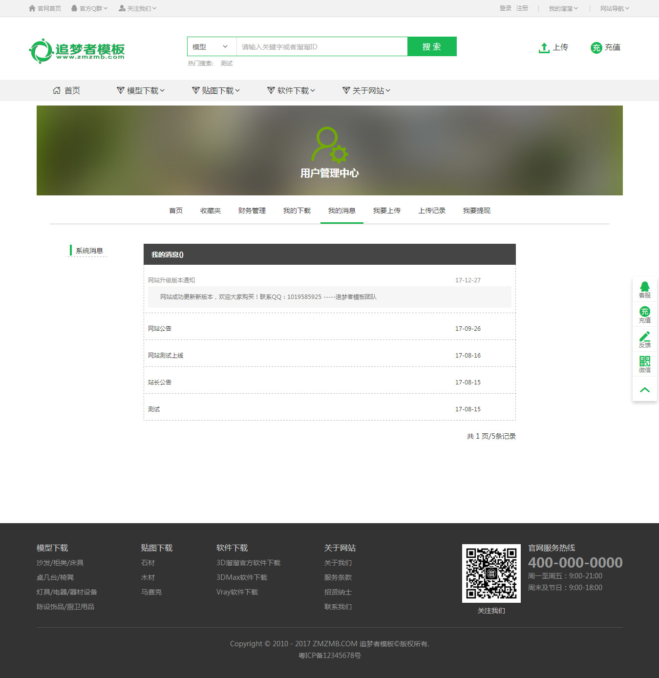Open the 网站导航 dropdown

pyautogui.click(x=614, y=8)
